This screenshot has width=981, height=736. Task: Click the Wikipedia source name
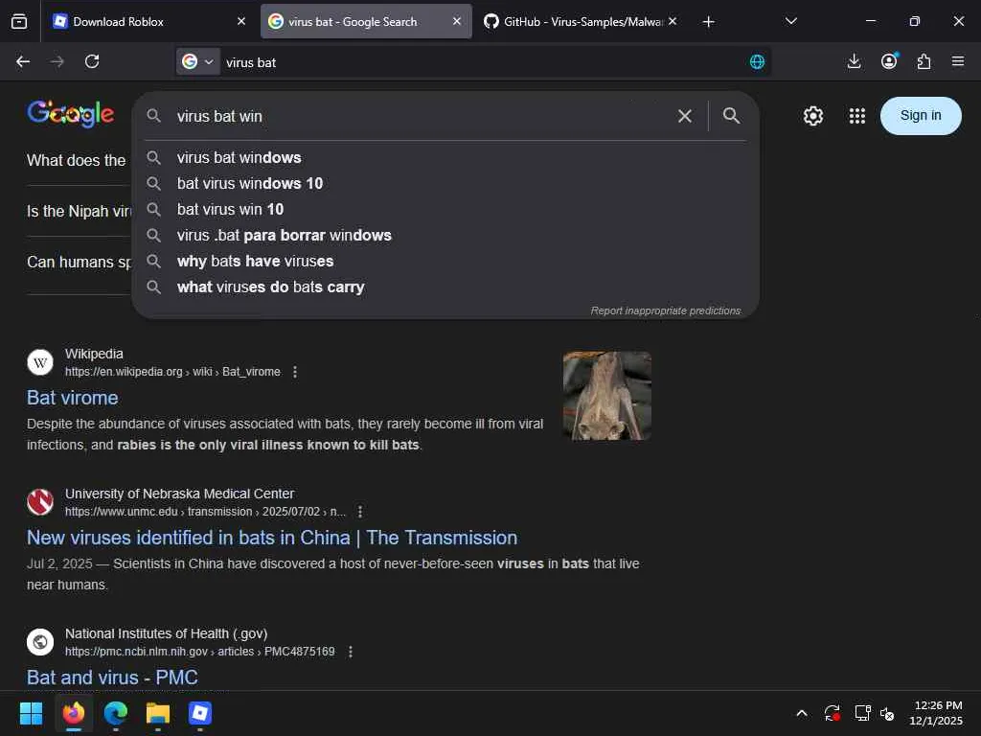tap(94, 355)
